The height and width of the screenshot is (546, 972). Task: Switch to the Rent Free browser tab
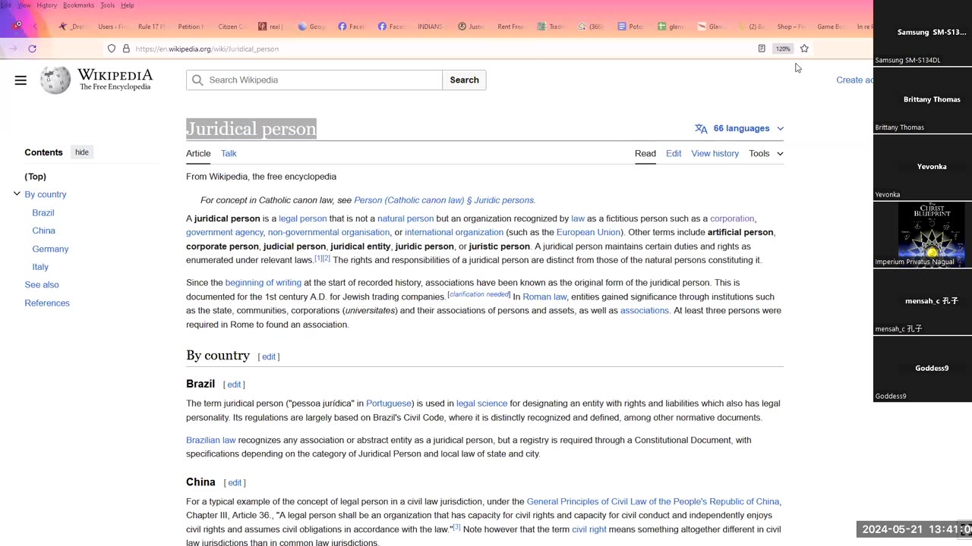(510, 27)
